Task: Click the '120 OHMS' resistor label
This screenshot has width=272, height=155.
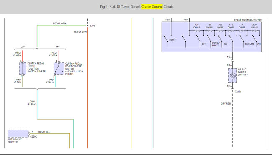Action: tap(197, 26)
